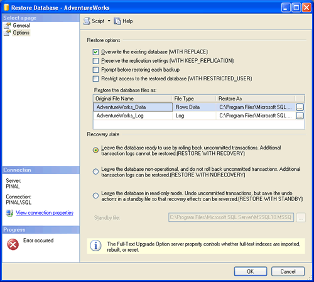Open View connection properties link
The image size is (314, 282).
click(45, 213)
